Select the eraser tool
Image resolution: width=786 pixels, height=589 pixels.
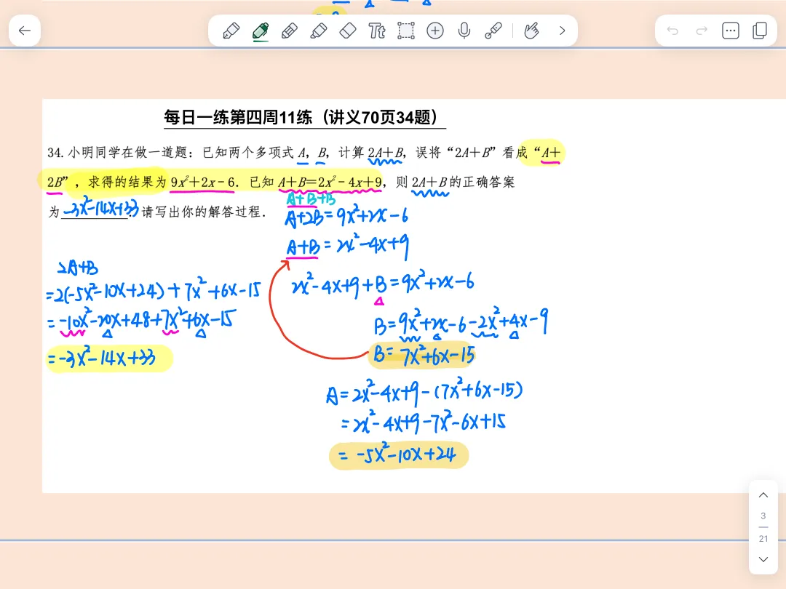tap(348, 31)
